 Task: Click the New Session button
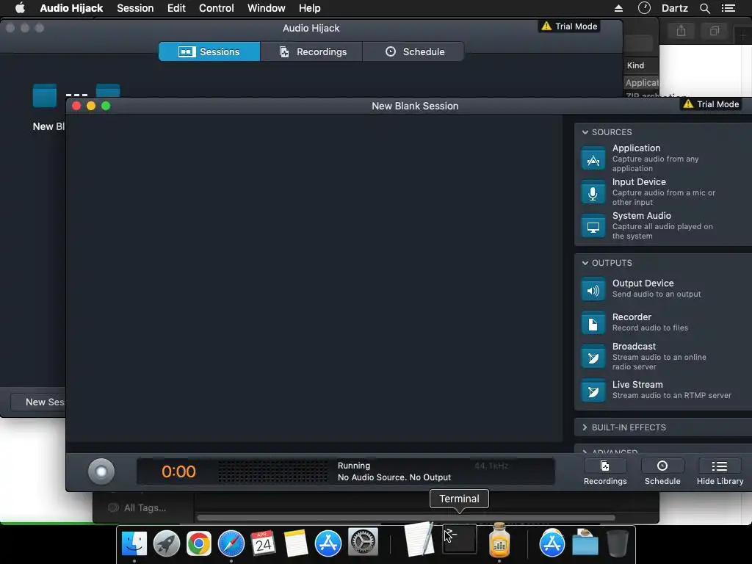(x=38, y=402)
